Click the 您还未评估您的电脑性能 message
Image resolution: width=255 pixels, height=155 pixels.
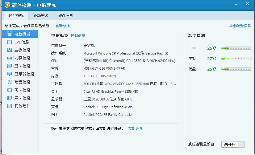(x=87, y=128)
